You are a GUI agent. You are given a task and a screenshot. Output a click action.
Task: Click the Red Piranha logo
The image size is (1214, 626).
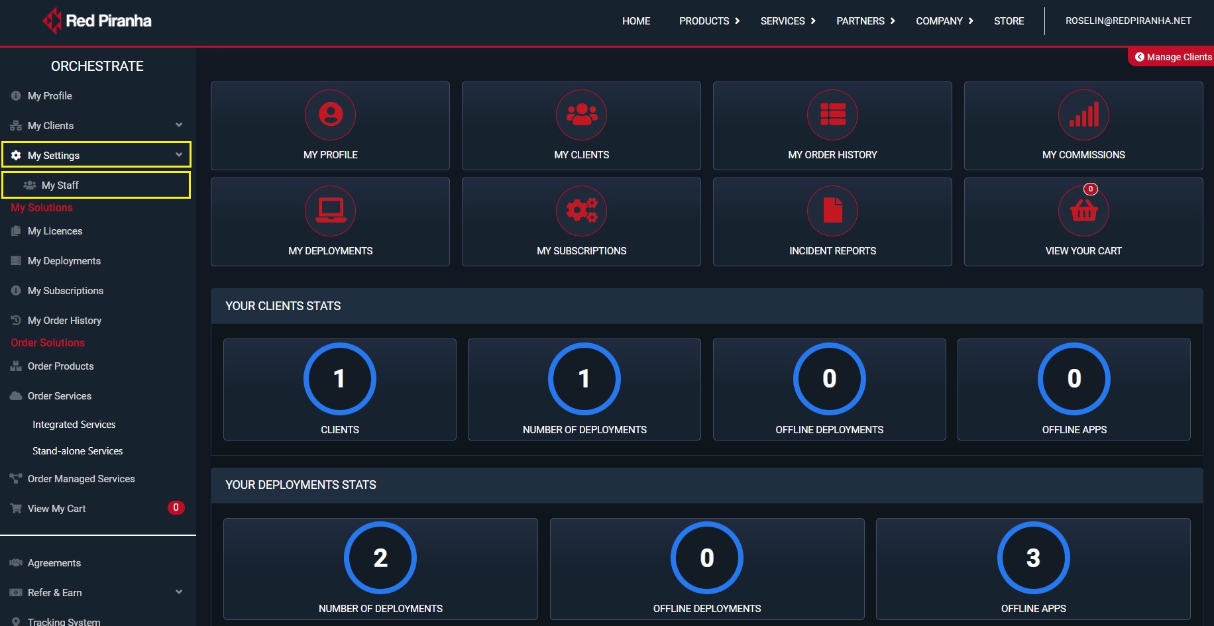tap(97, 21)
